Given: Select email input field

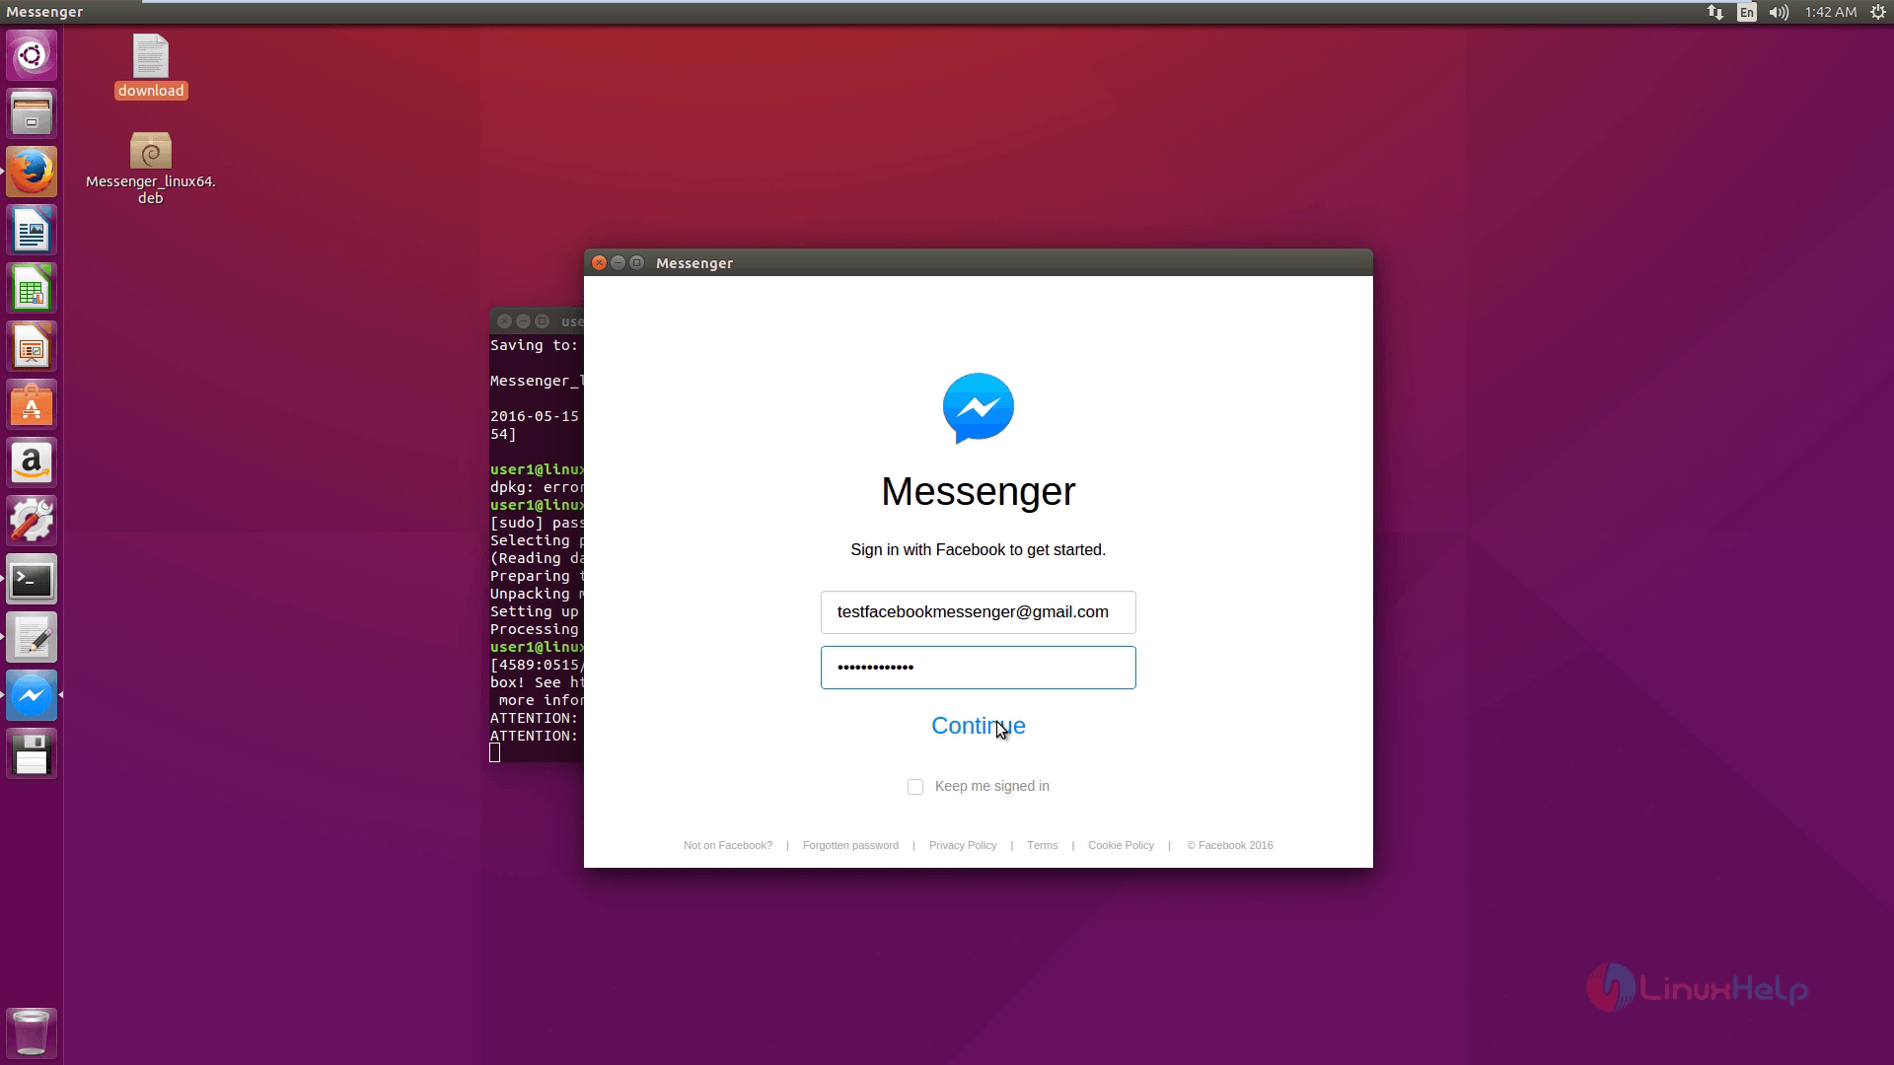Looking at the screenshot, I should pyautogui.click(x=979, y=612).
